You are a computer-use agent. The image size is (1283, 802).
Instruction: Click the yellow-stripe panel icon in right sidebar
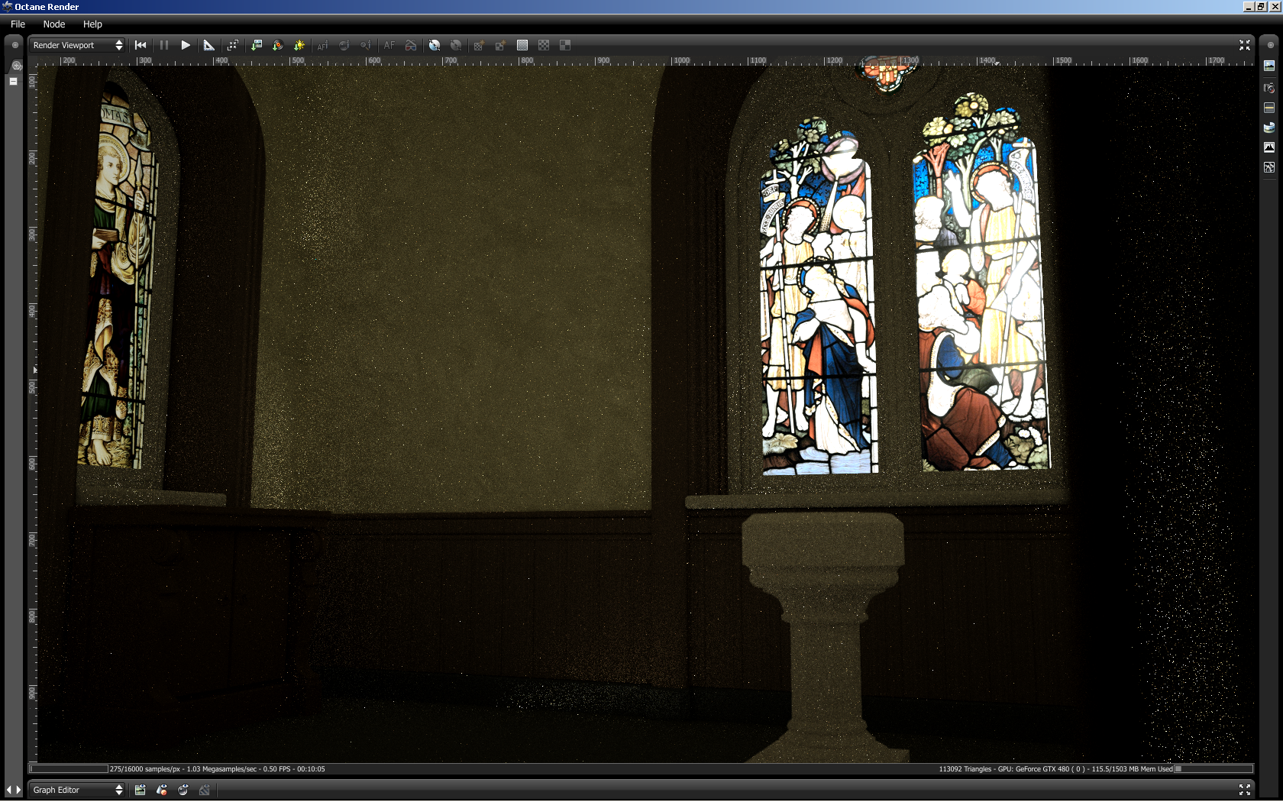tap(1269, 108)
